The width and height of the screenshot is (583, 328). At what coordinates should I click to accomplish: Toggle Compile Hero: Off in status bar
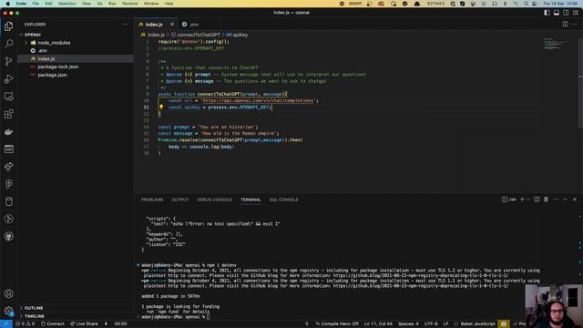pos(337,324)
